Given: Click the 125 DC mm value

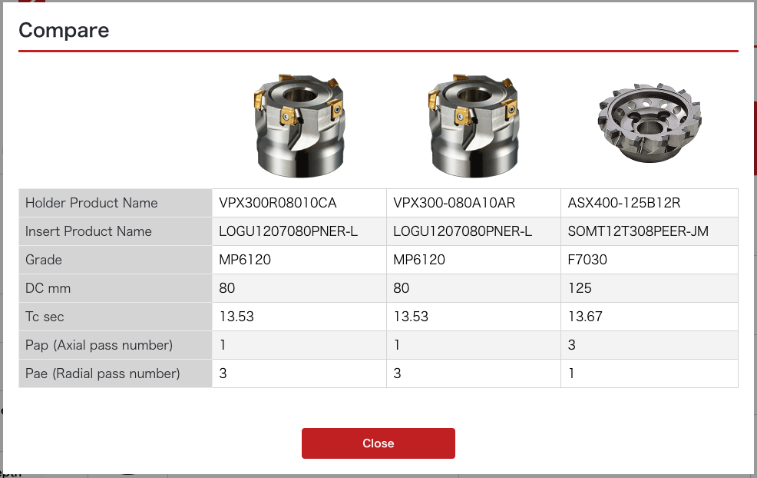Looking at the screenshot, I should pyautogui.click(x=580, y=288).
